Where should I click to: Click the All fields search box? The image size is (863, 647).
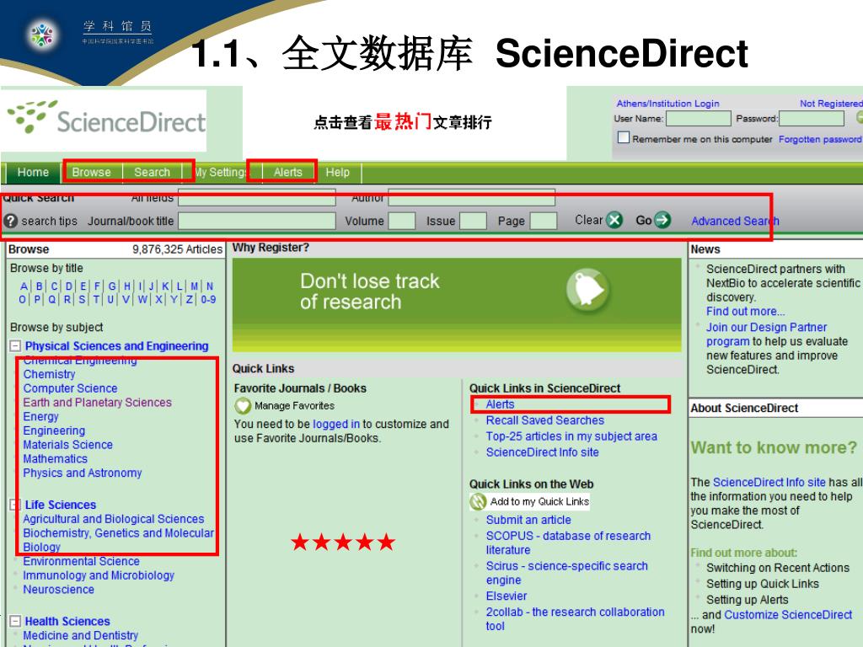(257, 197)
